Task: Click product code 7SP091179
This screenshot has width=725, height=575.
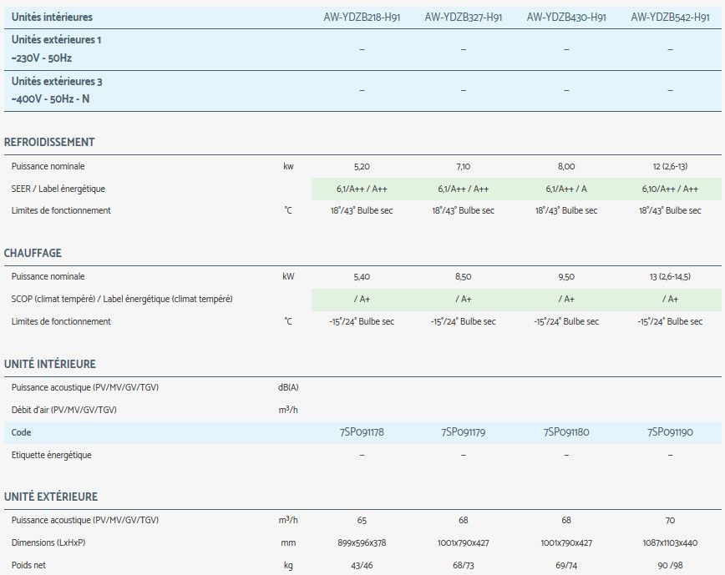Action: pos(463,432)
